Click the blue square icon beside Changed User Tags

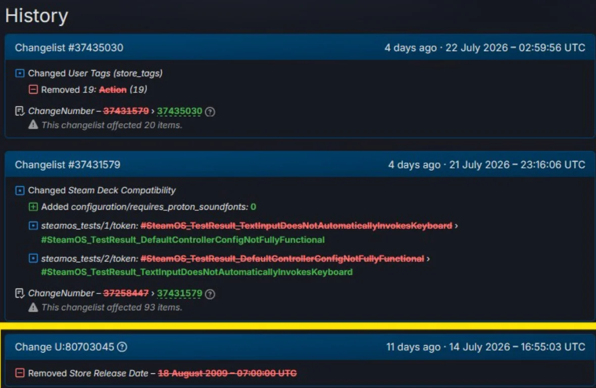point(20,73)
